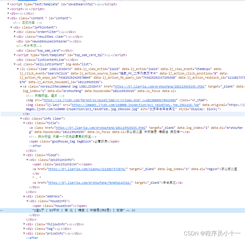Click the ellipsis badge in followInfo div

coord(71,224)
